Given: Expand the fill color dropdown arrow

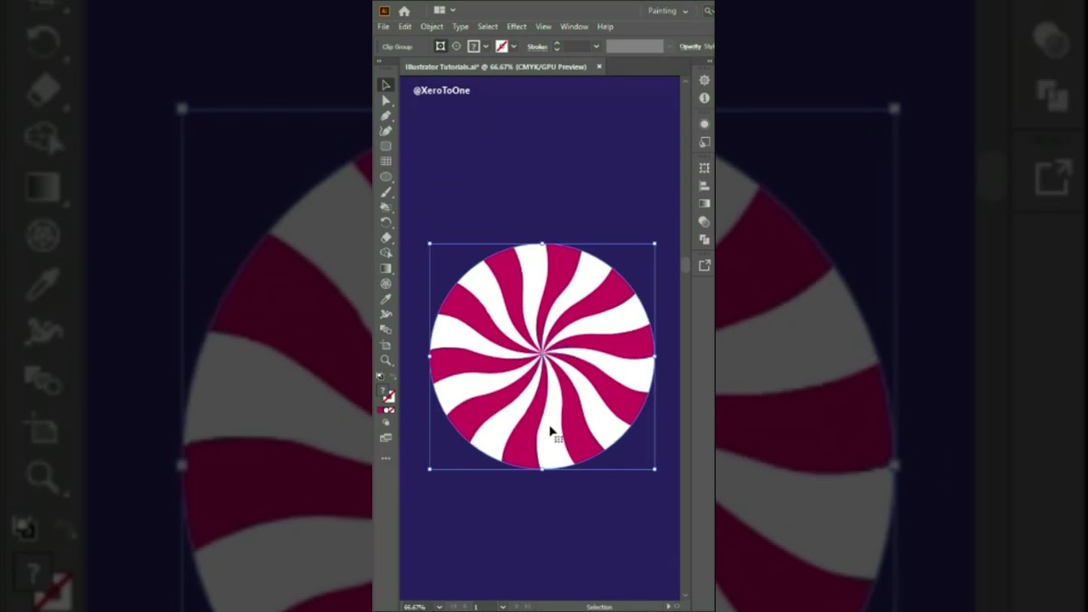Looking at the screenshot, I should (485, 47).
